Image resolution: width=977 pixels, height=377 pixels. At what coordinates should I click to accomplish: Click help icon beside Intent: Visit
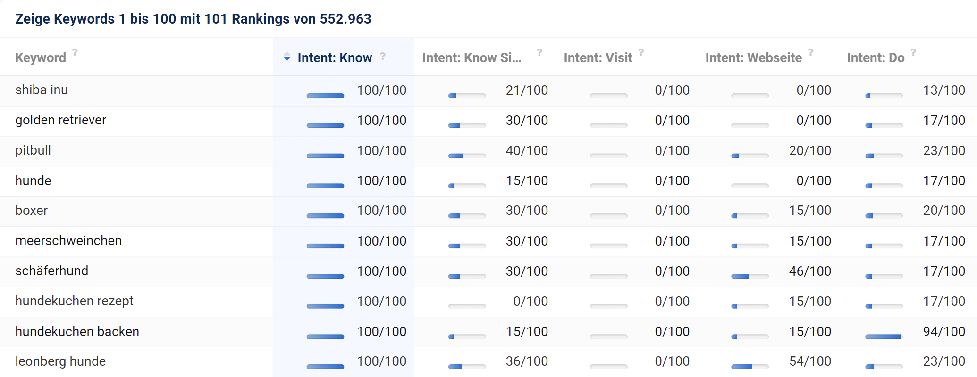point(641,52)
